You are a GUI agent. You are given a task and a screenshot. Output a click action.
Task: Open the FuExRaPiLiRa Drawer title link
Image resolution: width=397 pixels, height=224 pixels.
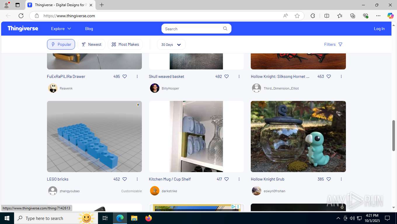point(66,76)
